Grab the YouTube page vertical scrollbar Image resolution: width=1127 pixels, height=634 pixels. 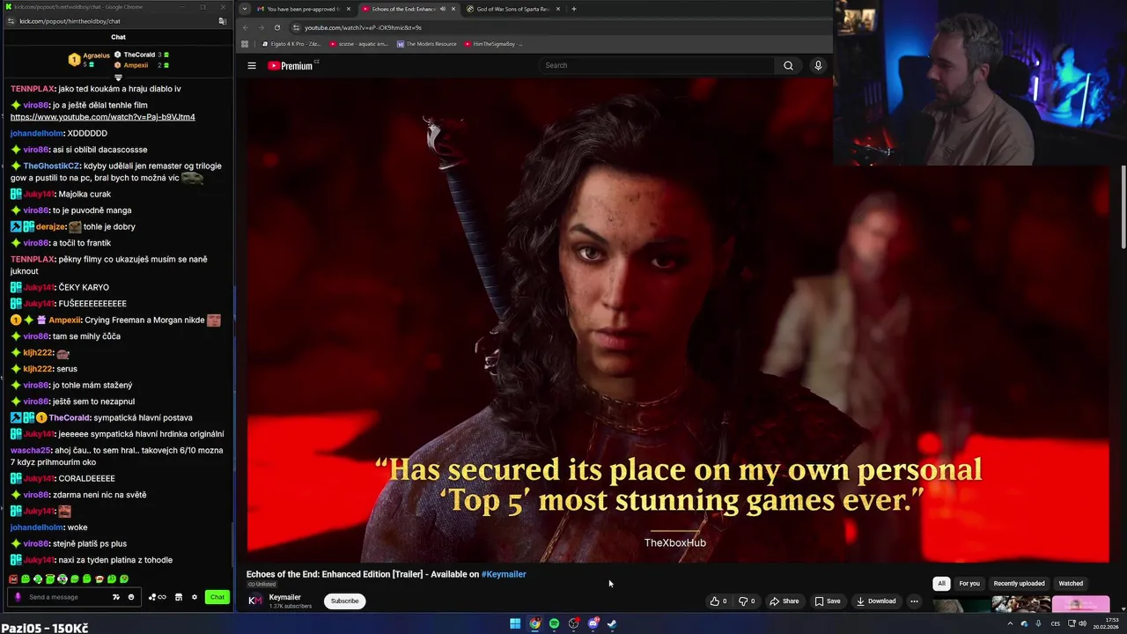(1123, 207)
